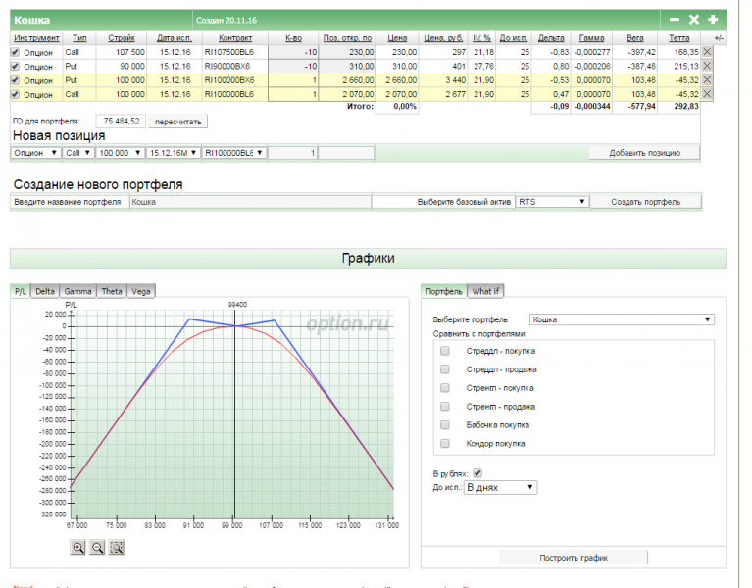Enable Стреддл - покупка comparison checkbox
Image resolution: width=752 pixels, height=588 pixels.
pos(445,351)
